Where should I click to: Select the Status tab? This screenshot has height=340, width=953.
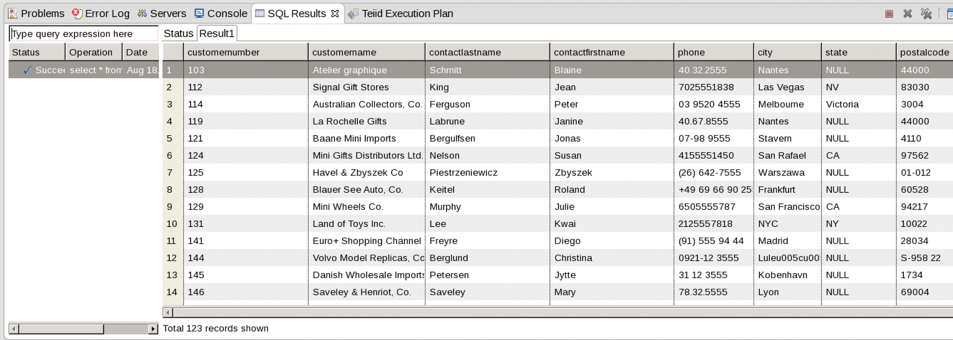tap(178, 33)
